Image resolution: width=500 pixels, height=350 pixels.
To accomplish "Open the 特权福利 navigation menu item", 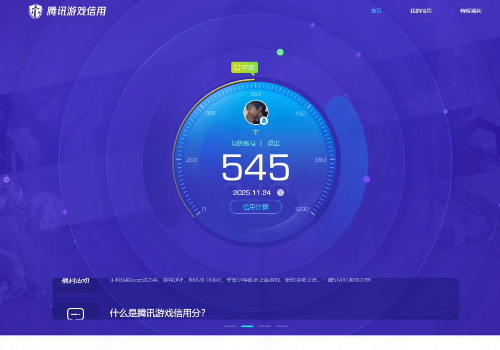I will [x=470, y=11].
